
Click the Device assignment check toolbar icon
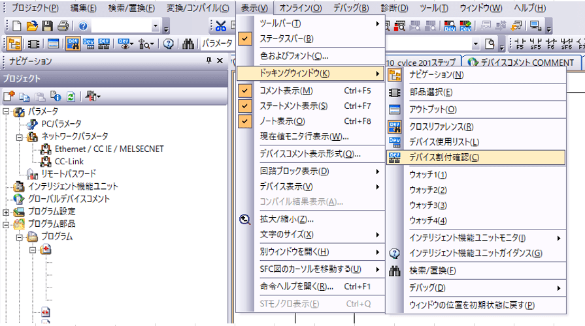click(104, 44)
